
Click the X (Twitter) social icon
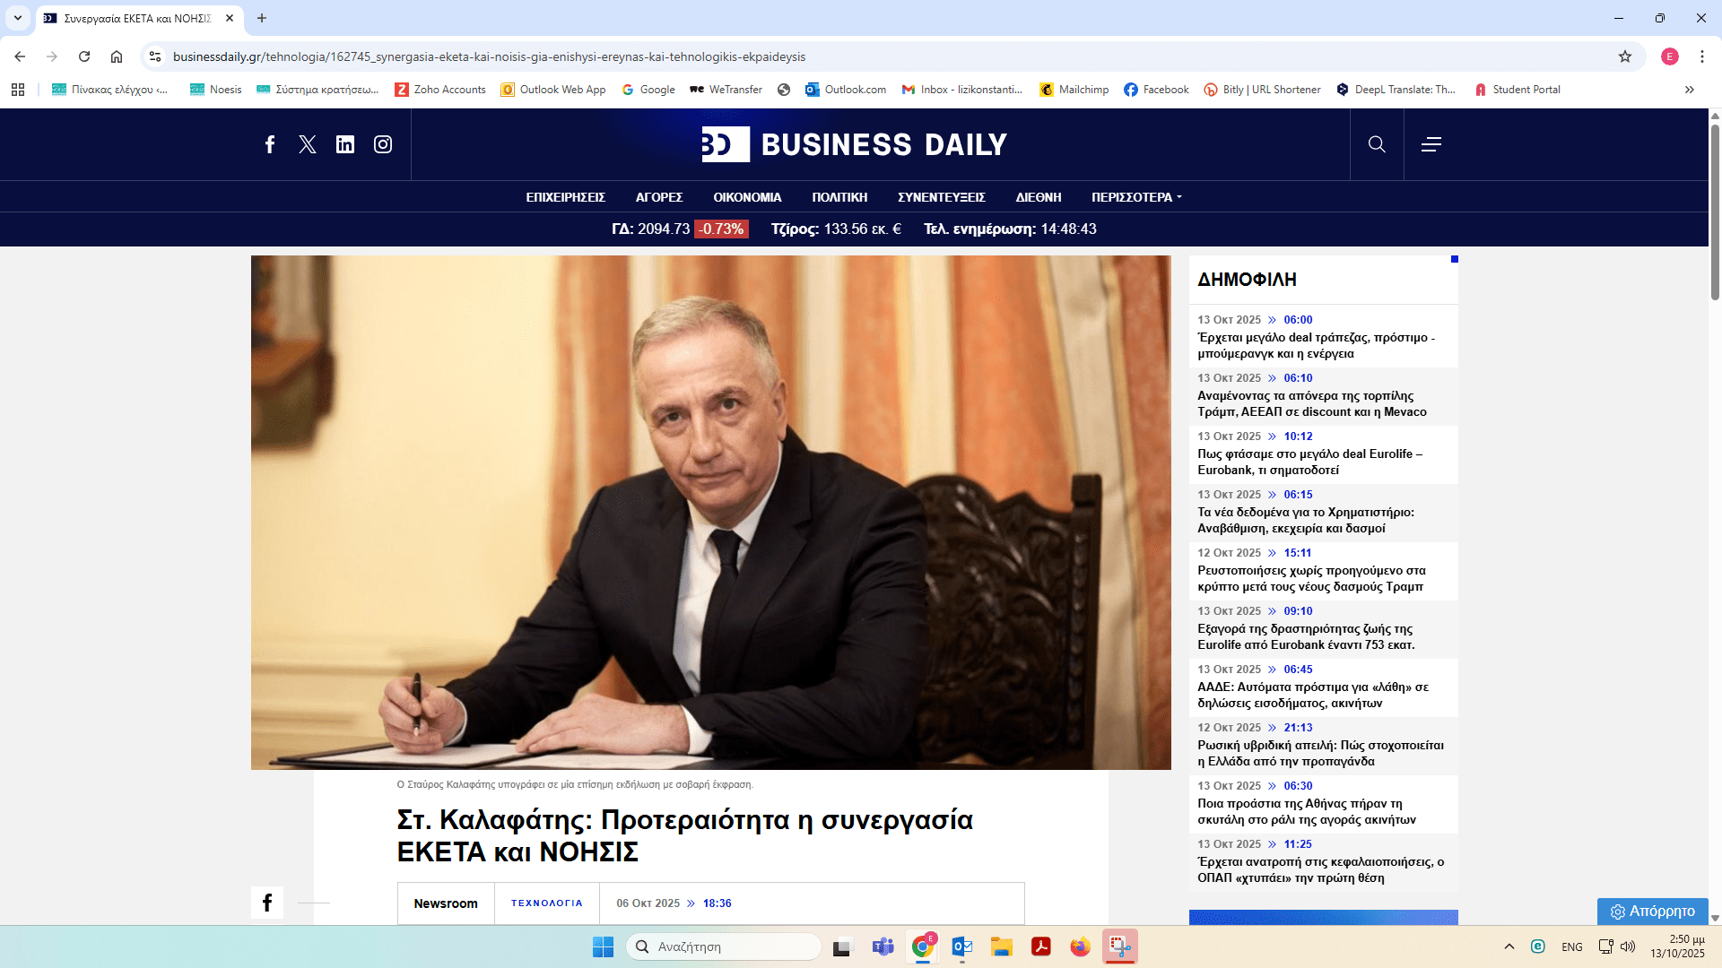pos(308,144)
